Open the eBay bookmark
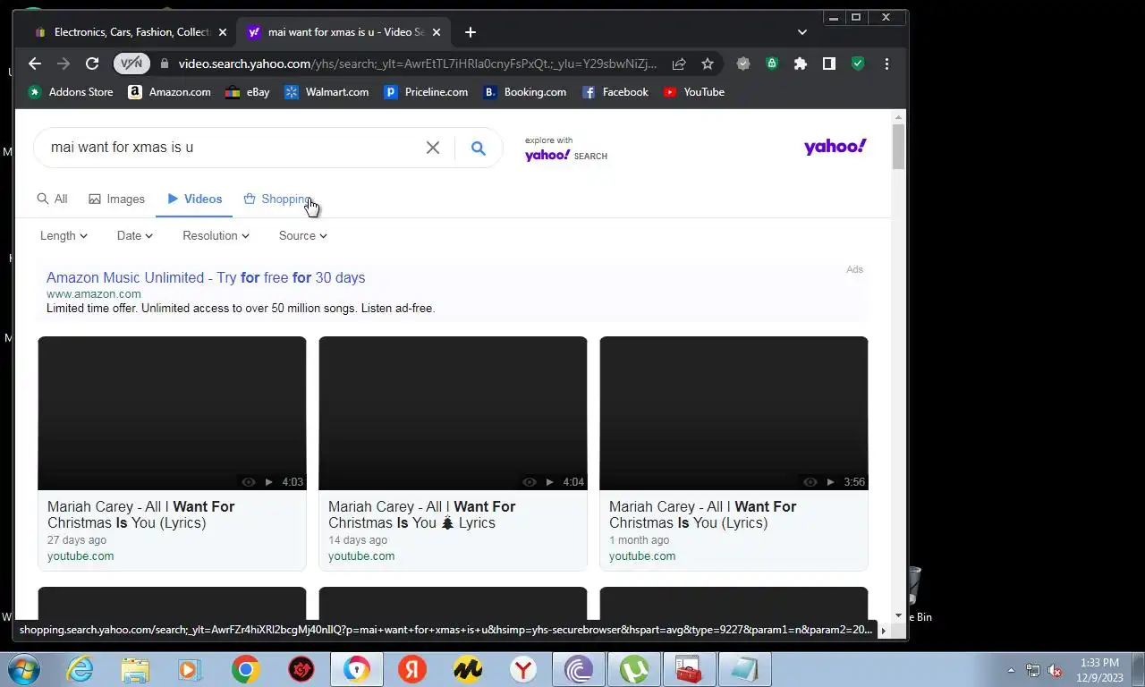This screenshot has height=687, width=1145. [247, 92]
